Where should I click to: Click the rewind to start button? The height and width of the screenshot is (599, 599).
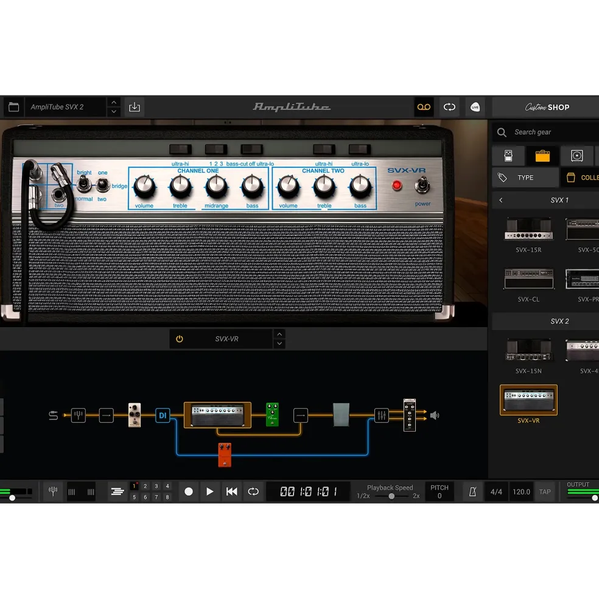click(x=231, y=491)
